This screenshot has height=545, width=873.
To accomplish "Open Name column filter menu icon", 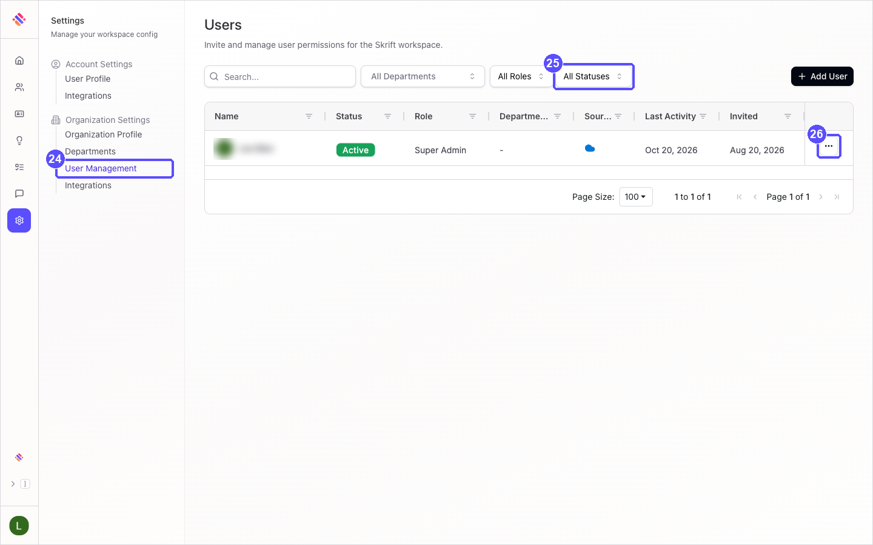I will [309, 116].
